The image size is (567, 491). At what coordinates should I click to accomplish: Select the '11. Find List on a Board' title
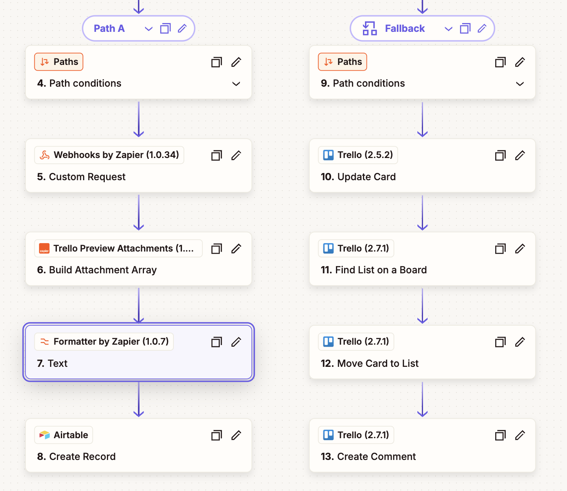(x=374, y=270)
